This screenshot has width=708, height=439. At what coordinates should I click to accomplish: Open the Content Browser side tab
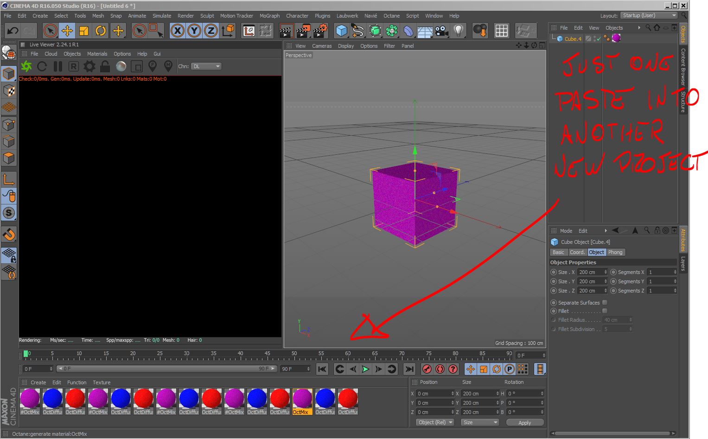(683, 67)
